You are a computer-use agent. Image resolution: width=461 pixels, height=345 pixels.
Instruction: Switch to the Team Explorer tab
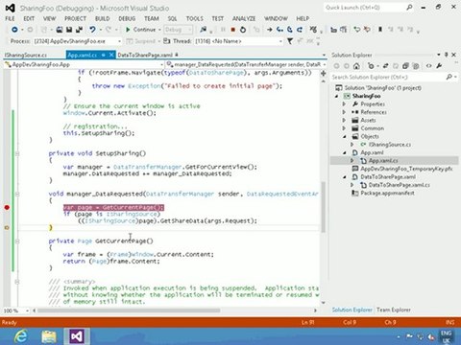(394, 310)
